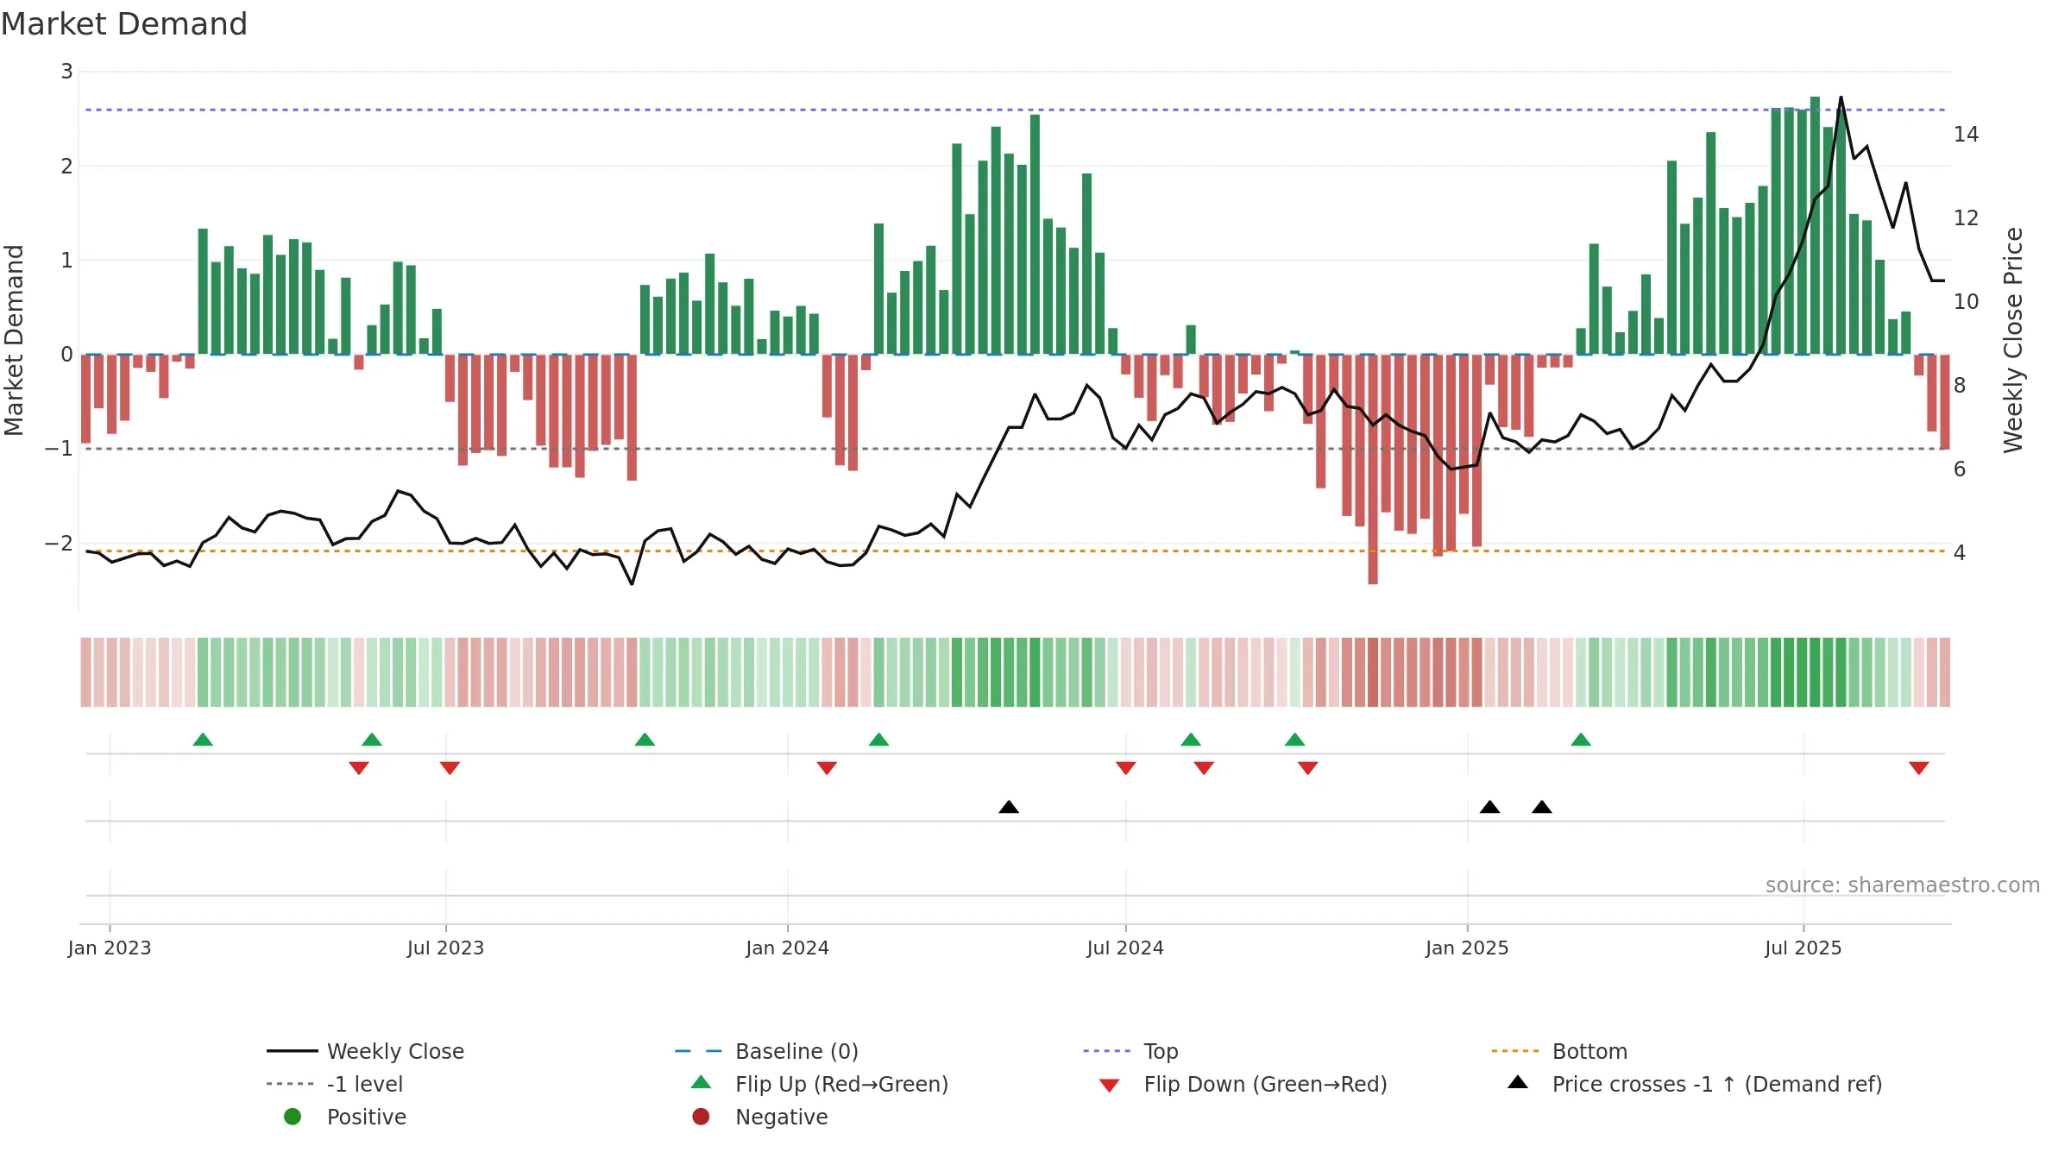2071x1165 pixels.
Task: Toggle the Weekly Close legend entry
Action: 366,1051
